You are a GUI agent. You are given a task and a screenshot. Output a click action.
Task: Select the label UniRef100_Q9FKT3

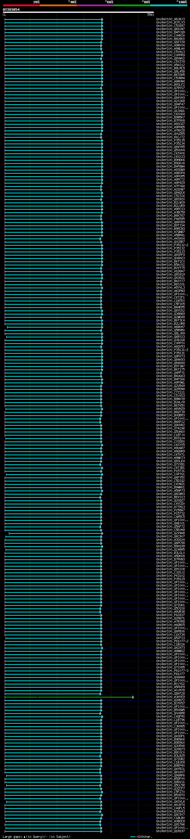click(170, 356)
